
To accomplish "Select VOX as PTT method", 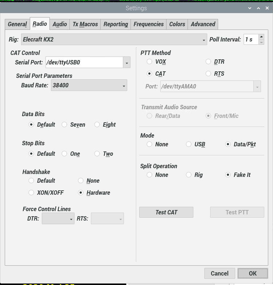I will pyautogui.click(x=149, y=62).
